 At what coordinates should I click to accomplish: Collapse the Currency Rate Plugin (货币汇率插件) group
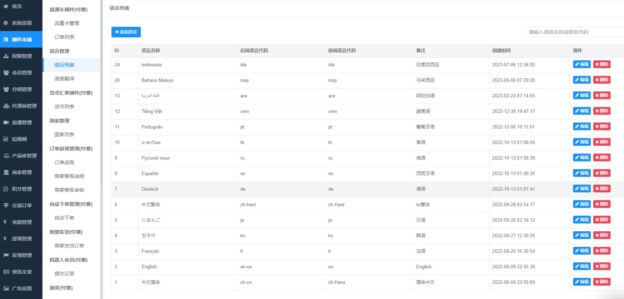71,93
